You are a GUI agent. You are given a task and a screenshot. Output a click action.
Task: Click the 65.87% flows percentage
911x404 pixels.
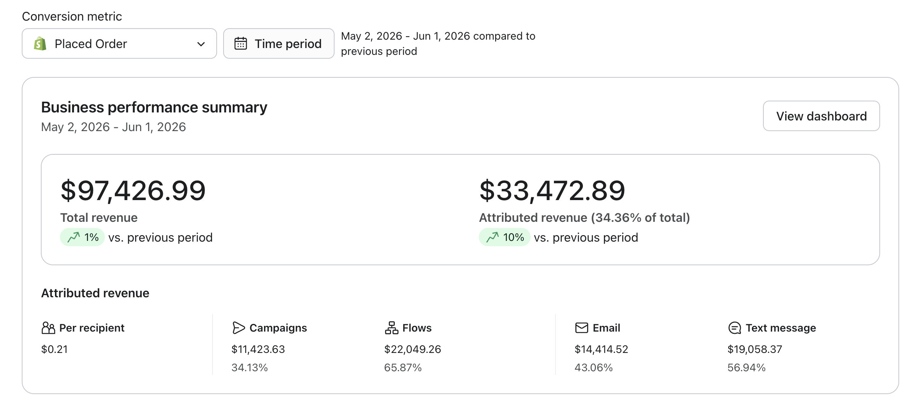[x=403, y=367]
